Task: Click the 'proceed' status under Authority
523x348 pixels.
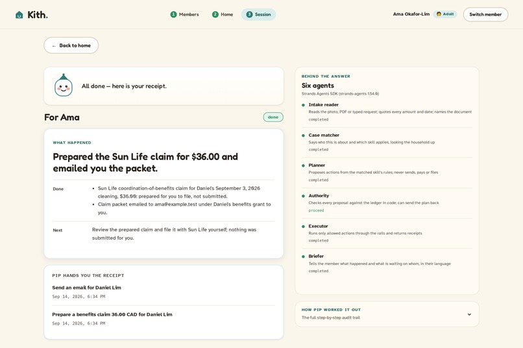Action: click(316, 211)
